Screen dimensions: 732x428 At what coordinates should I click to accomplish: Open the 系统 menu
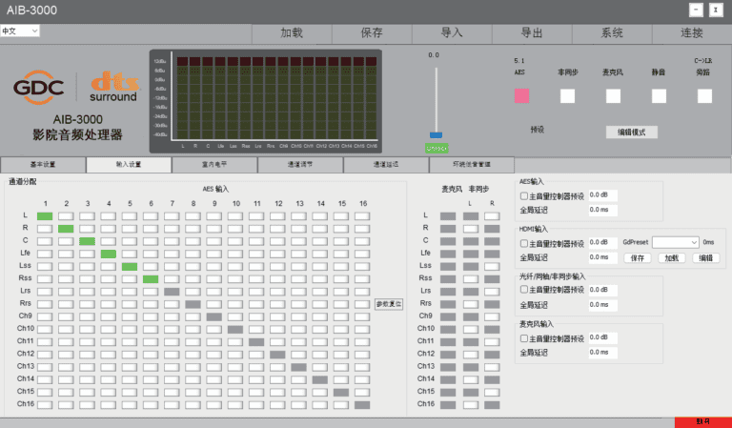[x=612, y=33]
